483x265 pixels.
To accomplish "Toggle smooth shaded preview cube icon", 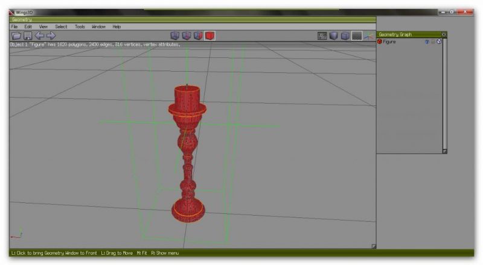I will pyautogui.click(x=334, y=36).
